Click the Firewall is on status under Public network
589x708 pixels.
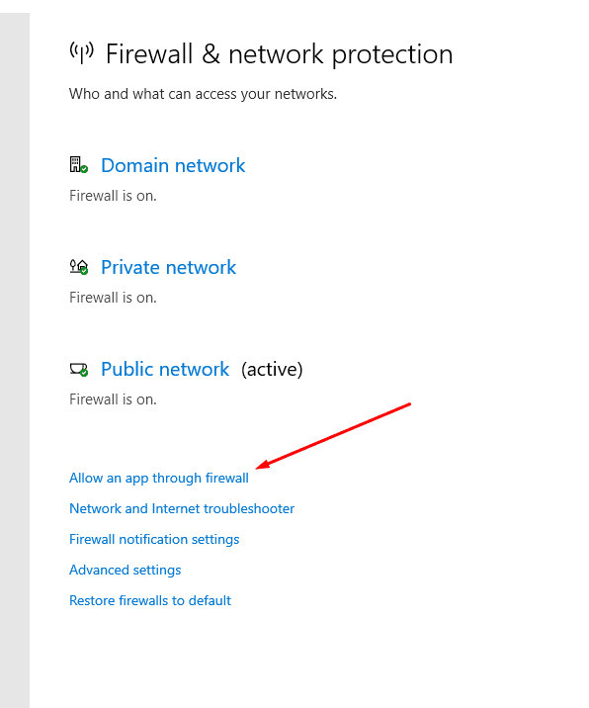pyautogui.click(x=113, y=399)
